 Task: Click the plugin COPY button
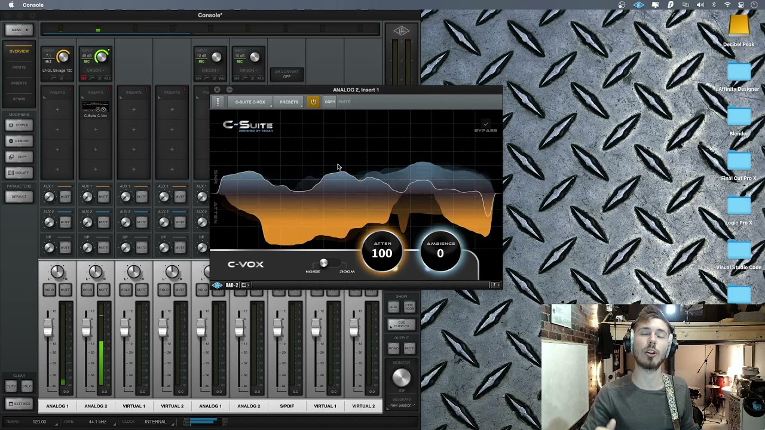[330, 102]
